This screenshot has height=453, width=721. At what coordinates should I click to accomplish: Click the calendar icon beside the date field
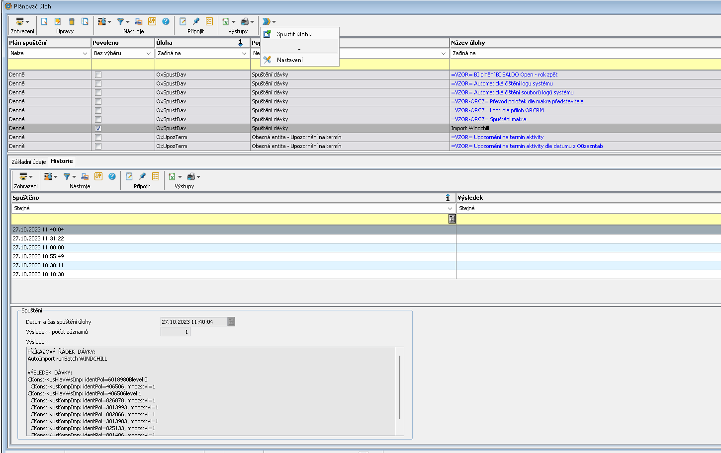231,322
